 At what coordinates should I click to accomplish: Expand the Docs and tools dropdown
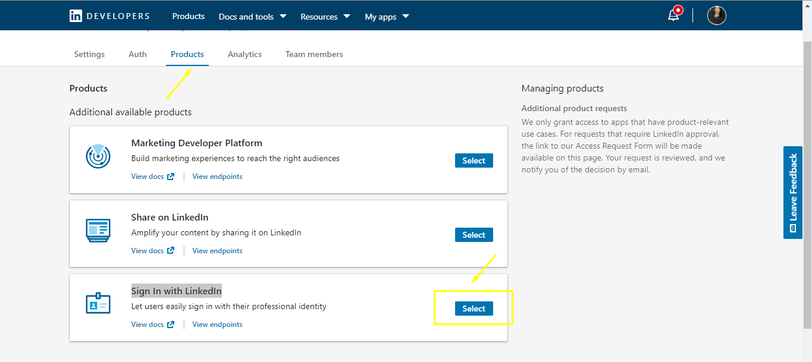pyautogui.click(x=252, y=17)
